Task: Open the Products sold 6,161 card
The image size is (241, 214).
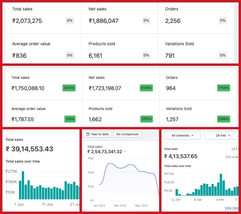Action: point(119,50)
